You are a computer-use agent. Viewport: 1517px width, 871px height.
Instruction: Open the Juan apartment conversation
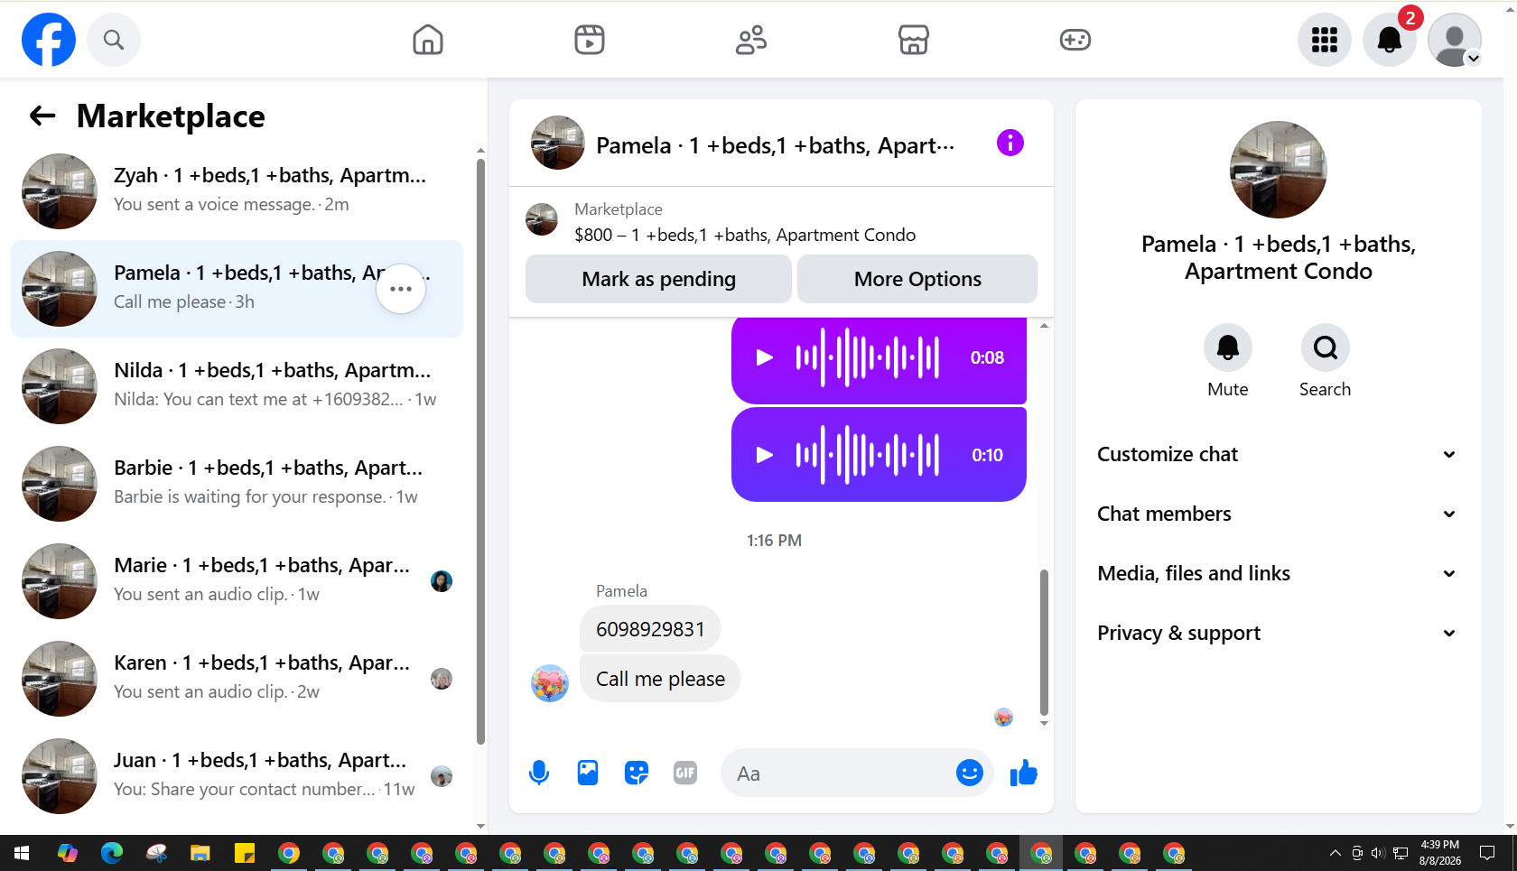(x=237, y=776)
